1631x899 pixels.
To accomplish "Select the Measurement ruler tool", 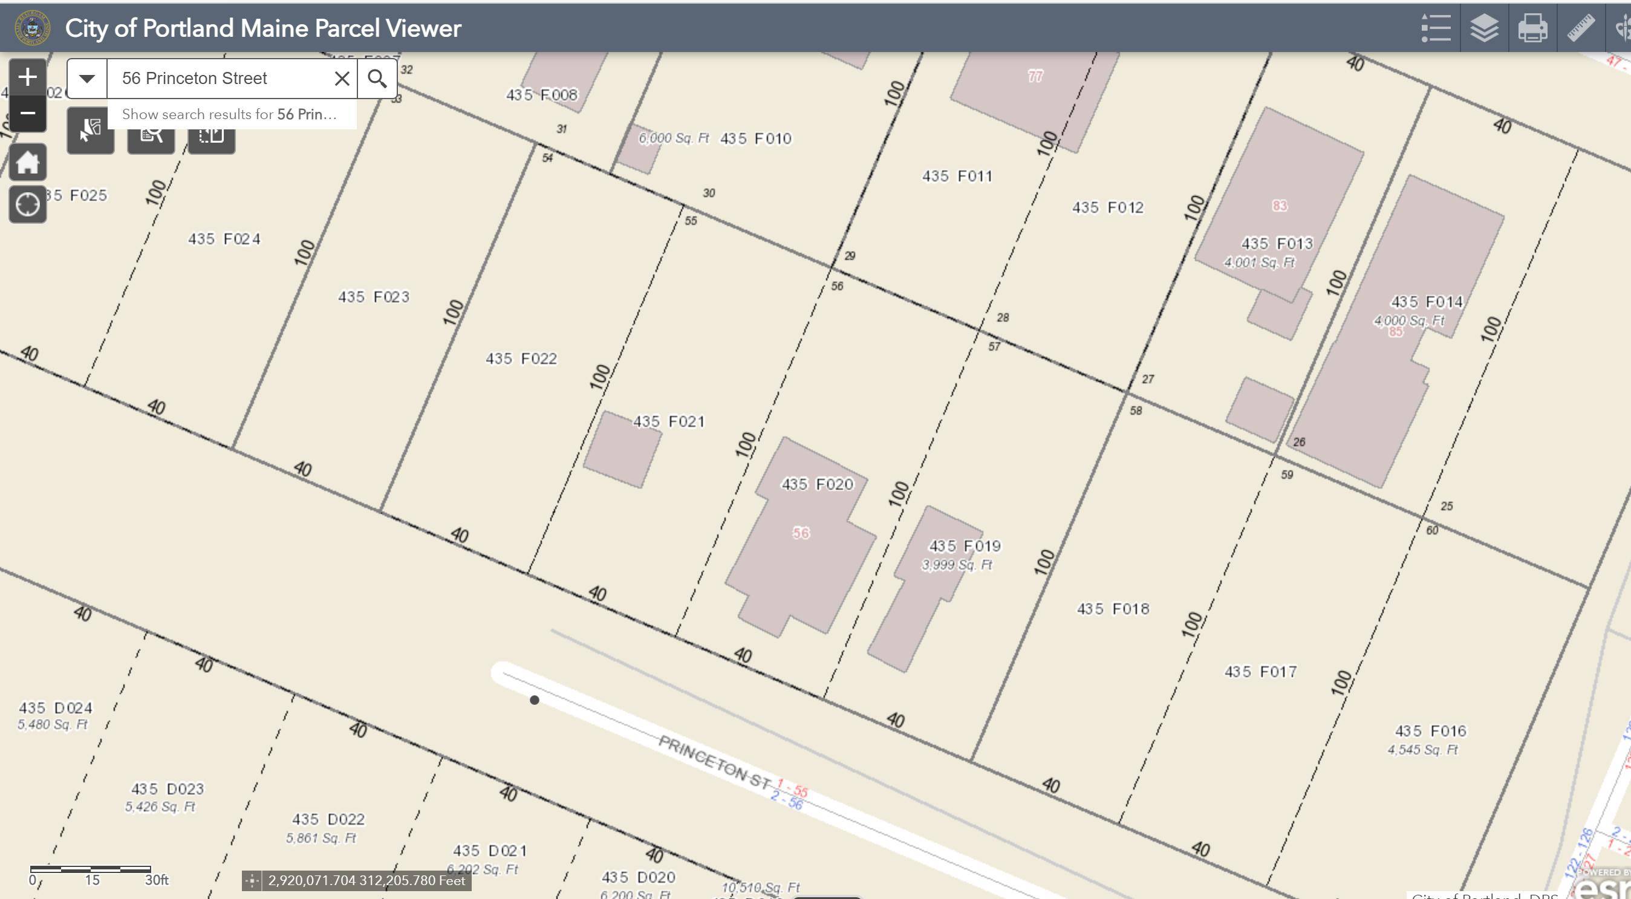I will click(1580, 28).
